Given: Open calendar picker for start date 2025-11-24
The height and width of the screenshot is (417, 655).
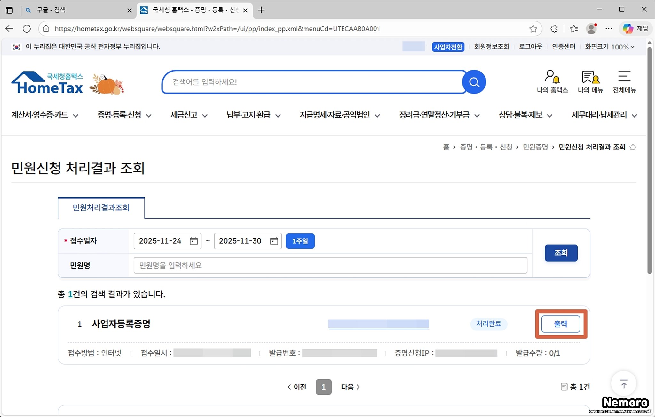Looking at the screenshot, I should point(193,241).
